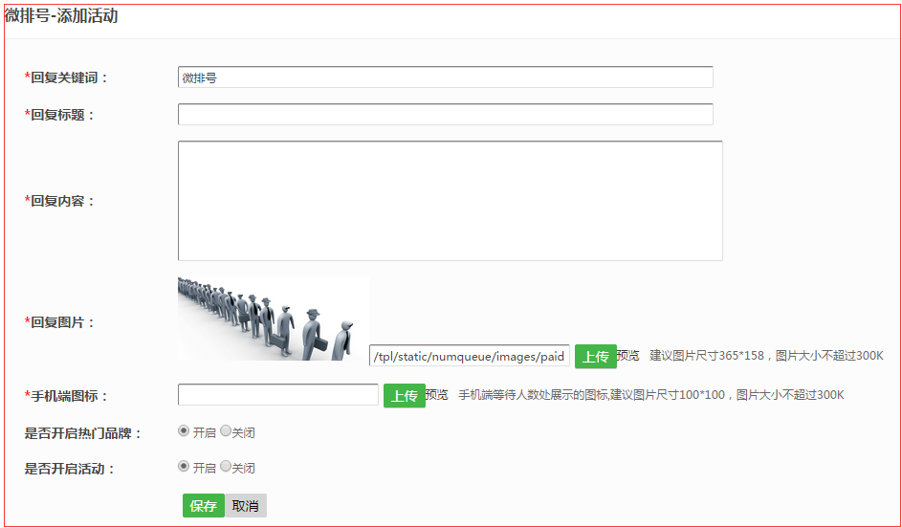Click the 回复标题 label

[59, 115]
